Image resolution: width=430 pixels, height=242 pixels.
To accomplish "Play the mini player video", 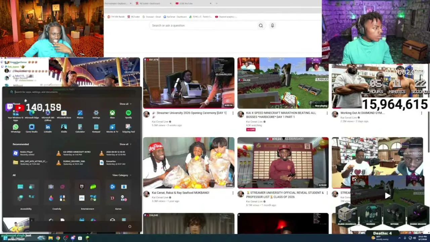I will [x=387, y=196].
